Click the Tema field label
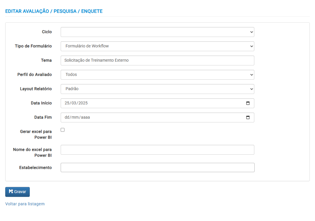The image size is (315, 221). pos(46,60)
